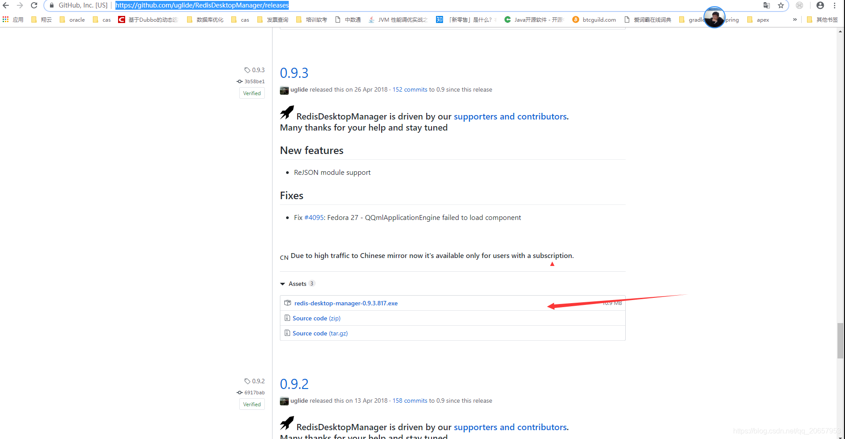Image resolution: width=845 pixels, height=439 pixels.
Task: Open supporters and contributors link in 0.9.3
Action: click(x=510, y=116)
